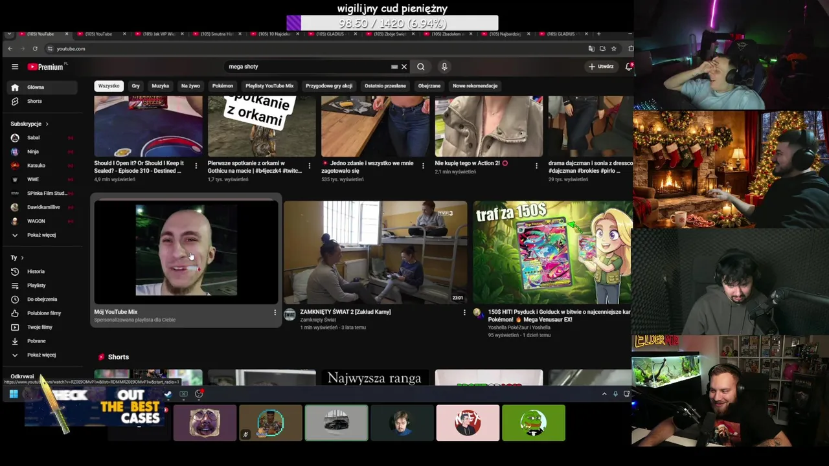Select Przygodowe gry akcji chip

[x=329, y=85]
